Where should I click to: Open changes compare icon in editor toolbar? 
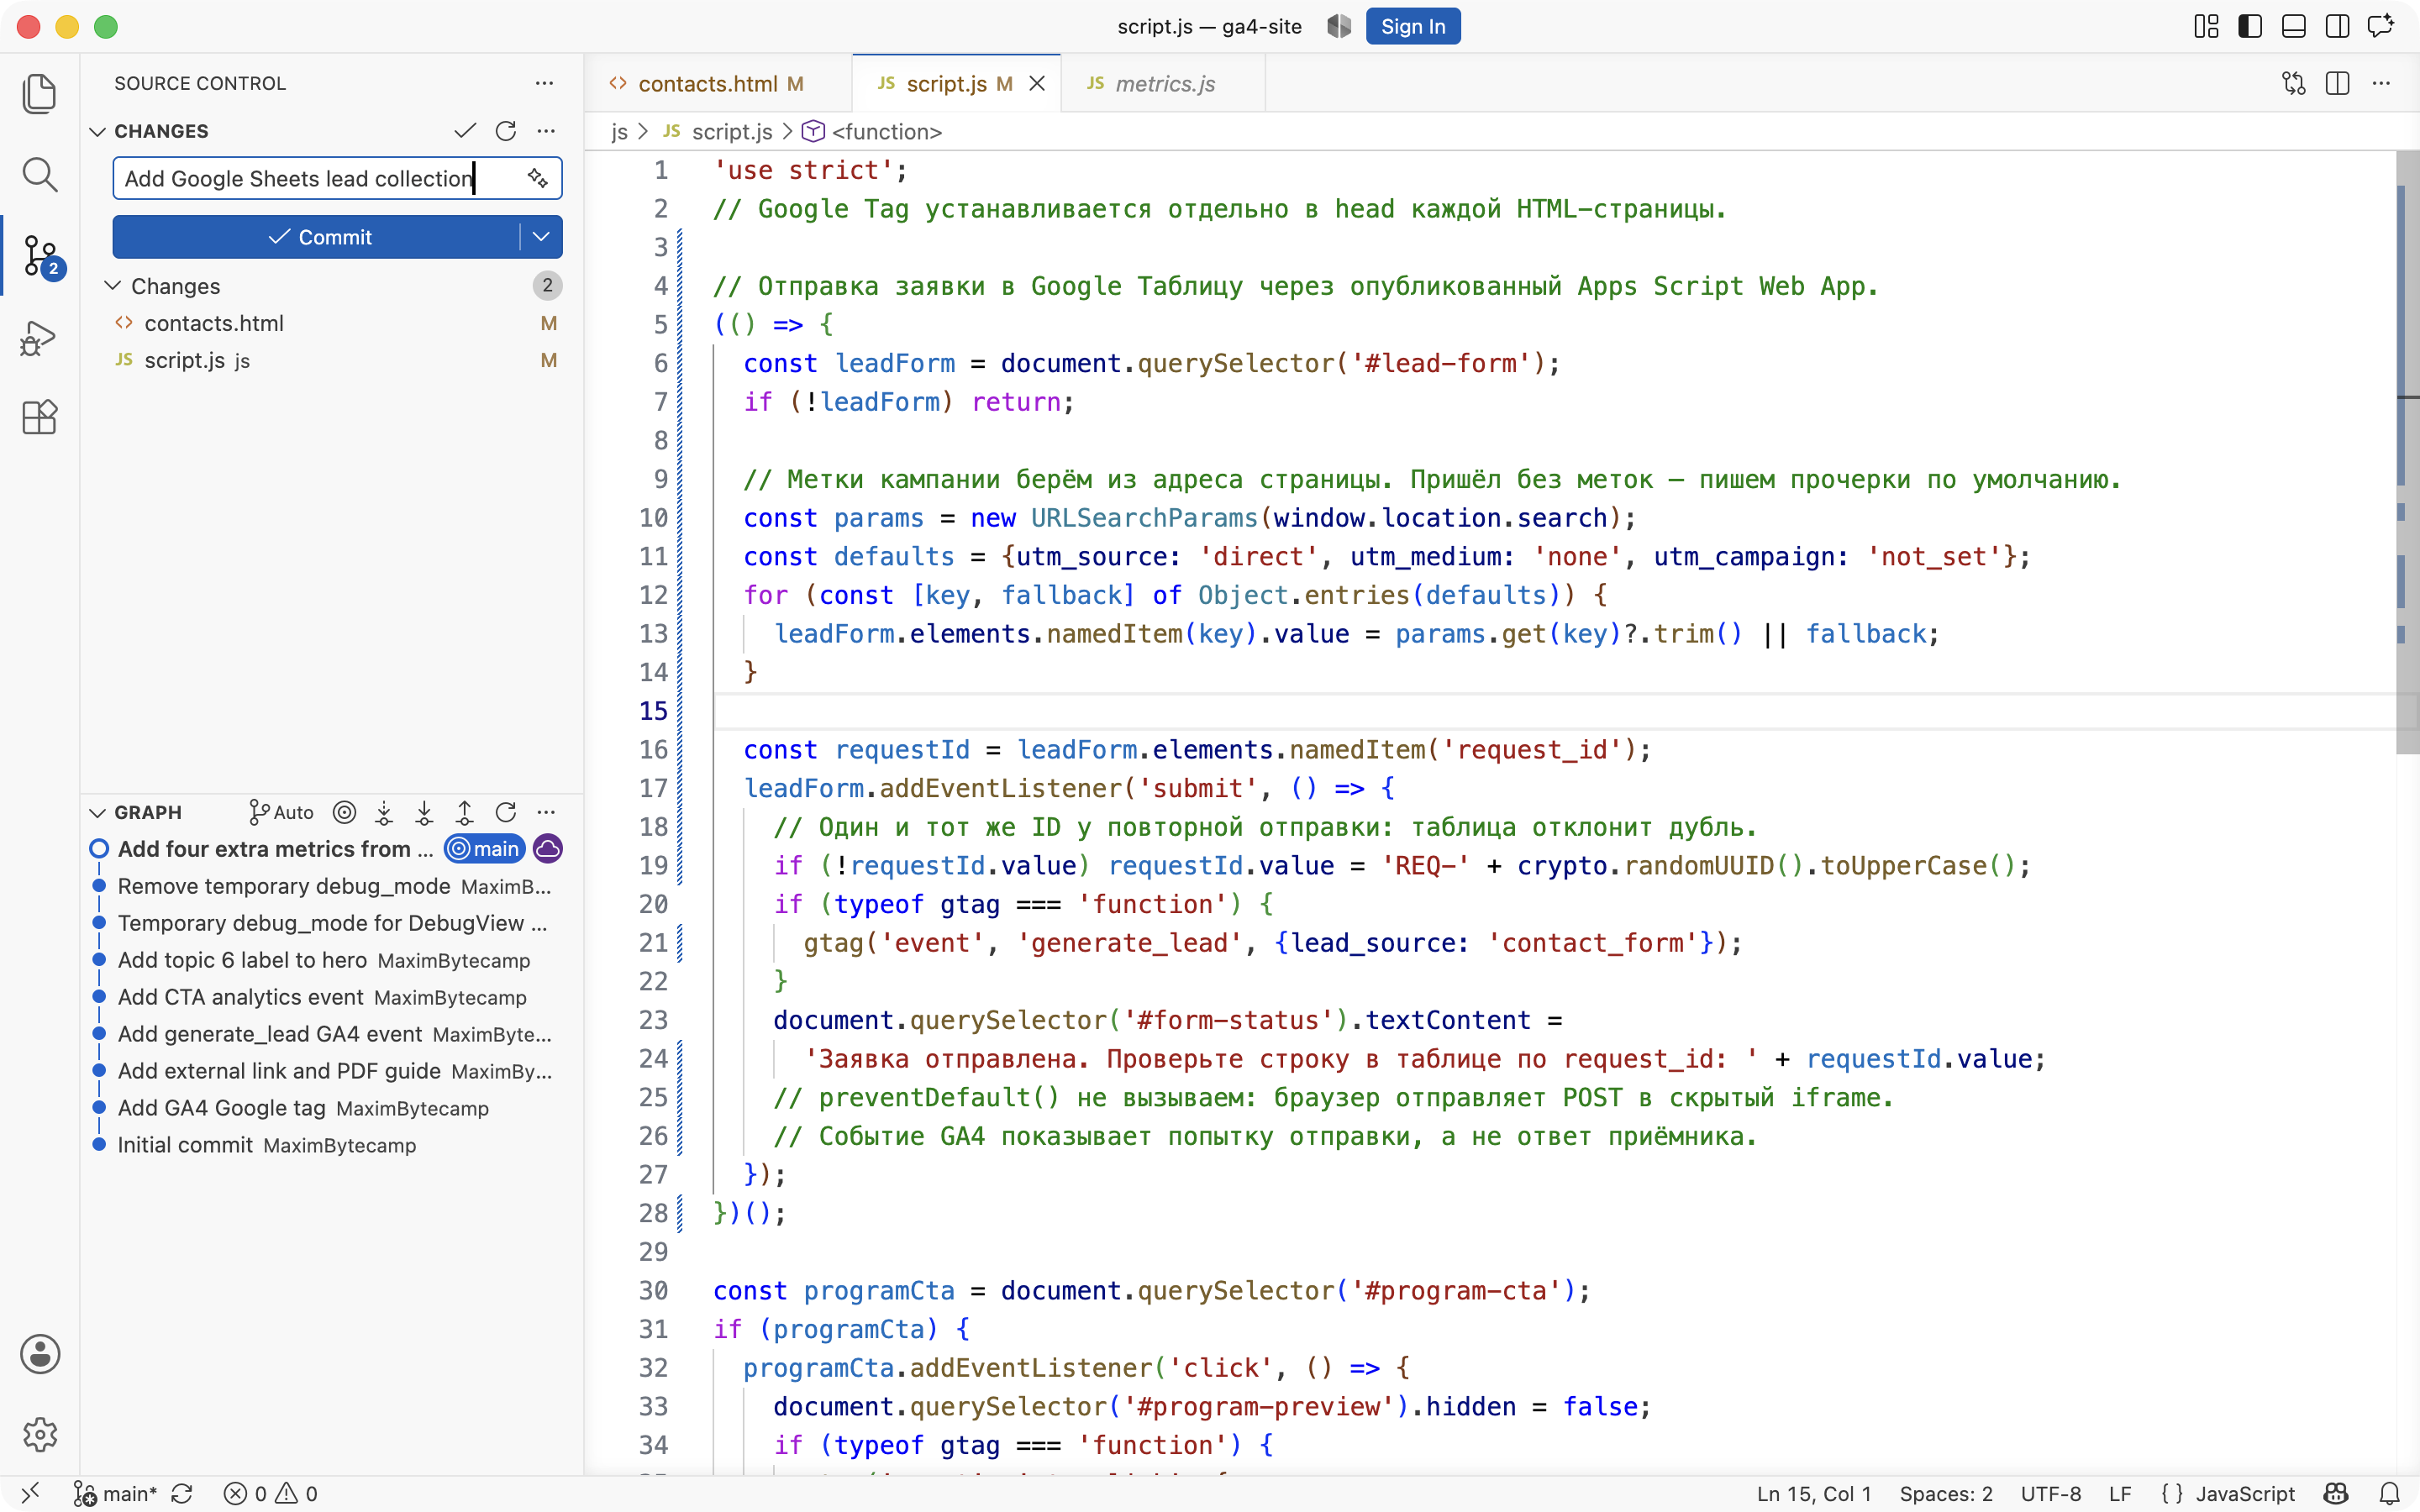[x=2294, y=83]
